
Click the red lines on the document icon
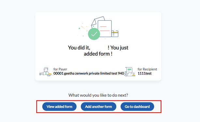(x=105, y=29)
